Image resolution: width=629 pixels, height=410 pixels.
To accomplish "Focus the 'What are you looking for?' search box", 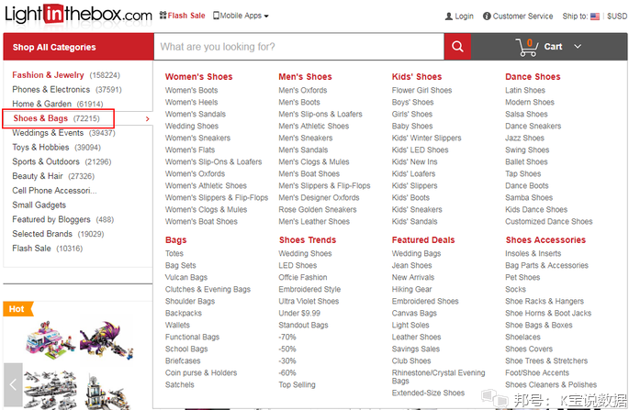I will (299, 47).
